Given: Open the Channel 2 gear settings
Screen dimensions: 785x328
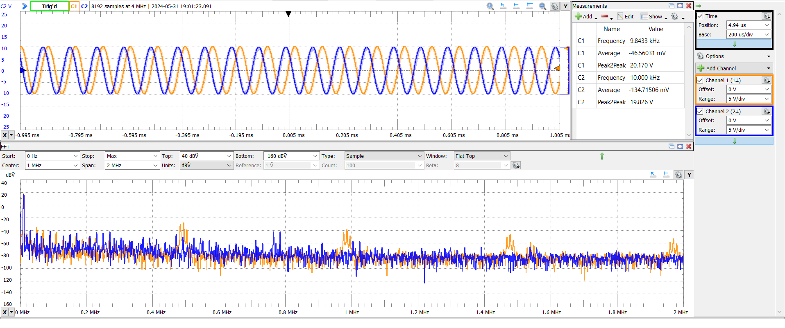Looking at the screenshot, I should coord(766,112).
